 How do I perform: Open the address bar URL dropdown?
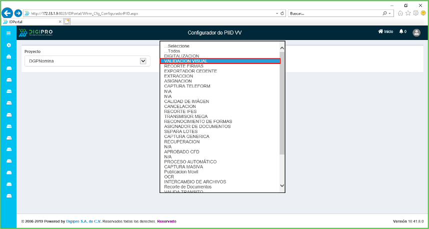click(x=277, y=13)
